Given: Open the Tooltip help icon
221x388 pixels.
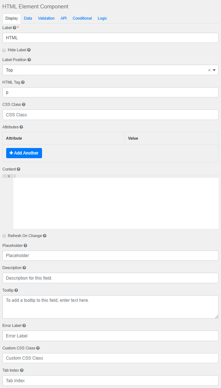Looking at the screenshot, I should pyautogui.click(x=16, y=290).
